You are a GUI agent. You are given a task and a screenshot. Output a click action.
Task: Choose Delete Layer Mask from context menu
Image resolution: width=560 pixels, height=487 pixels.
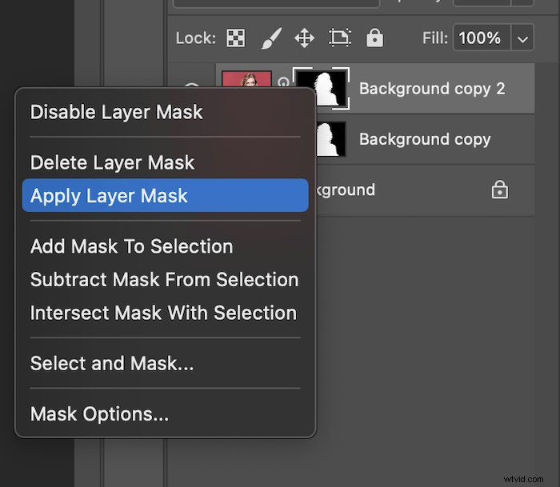click(x=112, y=162)
